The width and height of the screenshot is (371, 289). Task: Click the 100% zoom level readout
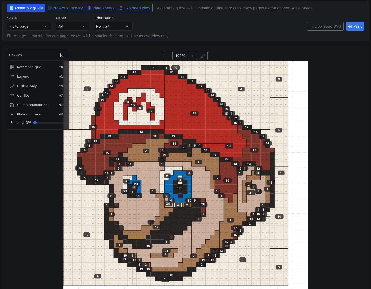(180, 56)
